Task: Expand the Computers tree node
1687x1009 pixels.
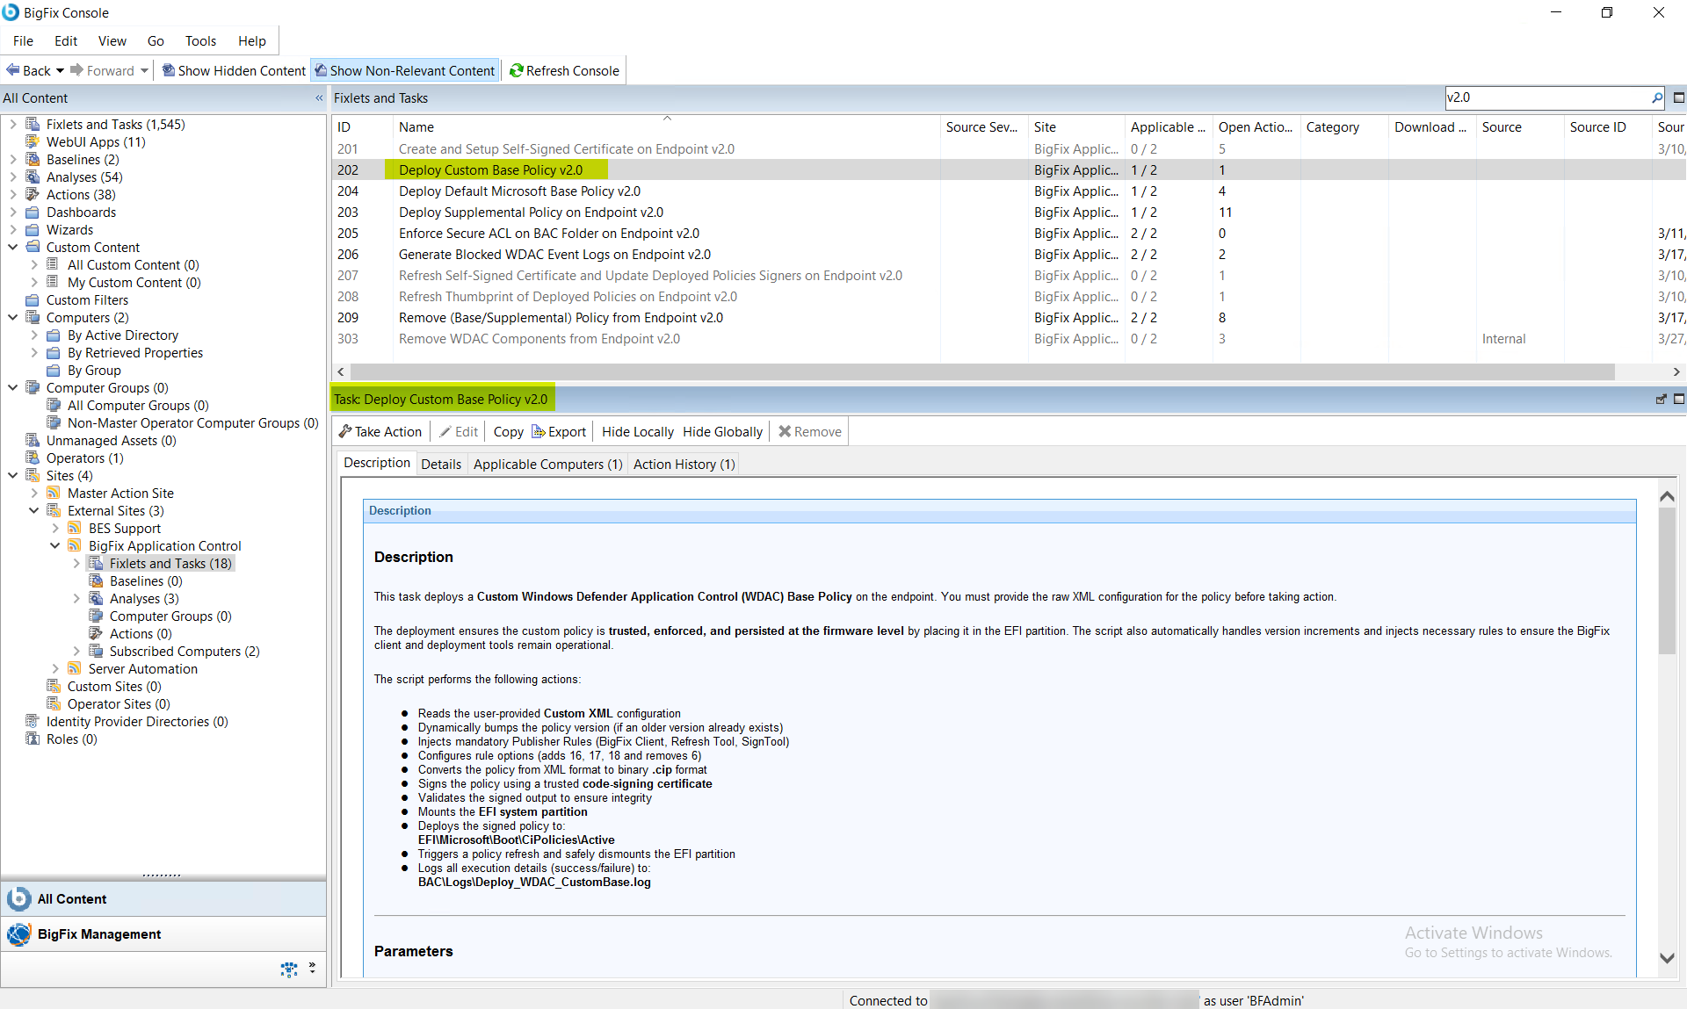Action: 13,317
